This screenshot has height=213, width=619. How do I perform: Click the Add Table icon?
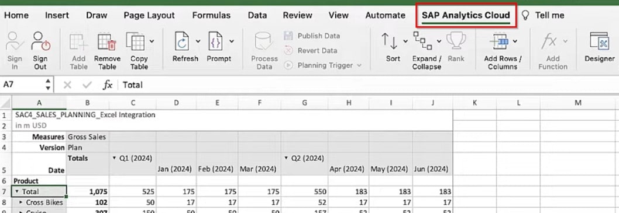tap(78, 42)
